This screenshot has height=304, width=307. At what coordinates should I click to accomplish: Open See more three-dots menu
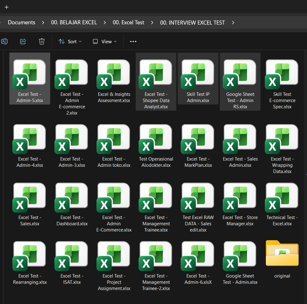pos(133,41)
